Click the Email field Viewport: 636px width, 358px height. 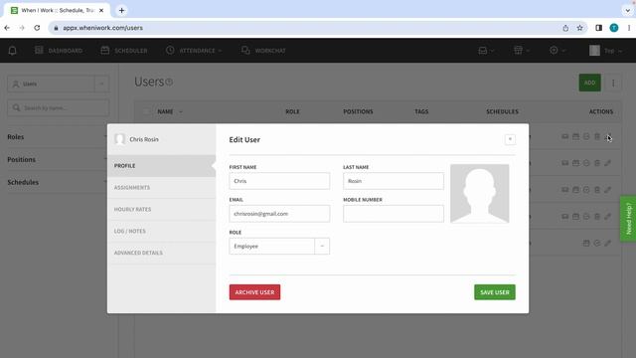[279, 214]
